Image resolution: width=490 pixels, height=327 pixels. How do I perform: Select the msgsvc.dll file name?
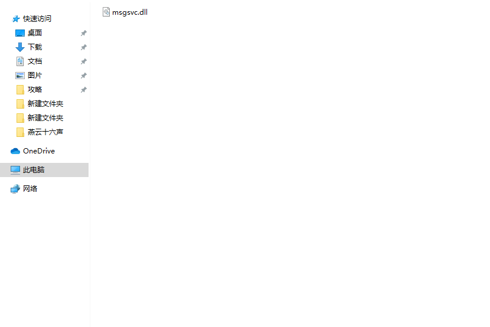(130, 12)
